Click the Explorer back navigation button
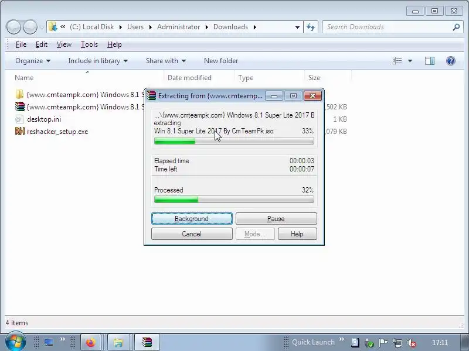Screen dimensions: 469x351 point(13,27)
